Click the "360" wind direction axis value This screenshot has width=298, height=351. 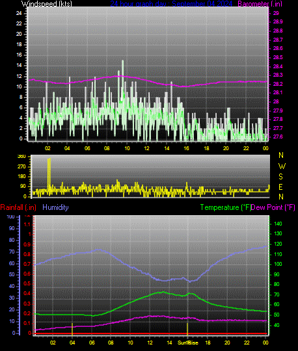[x=21, y=157]
